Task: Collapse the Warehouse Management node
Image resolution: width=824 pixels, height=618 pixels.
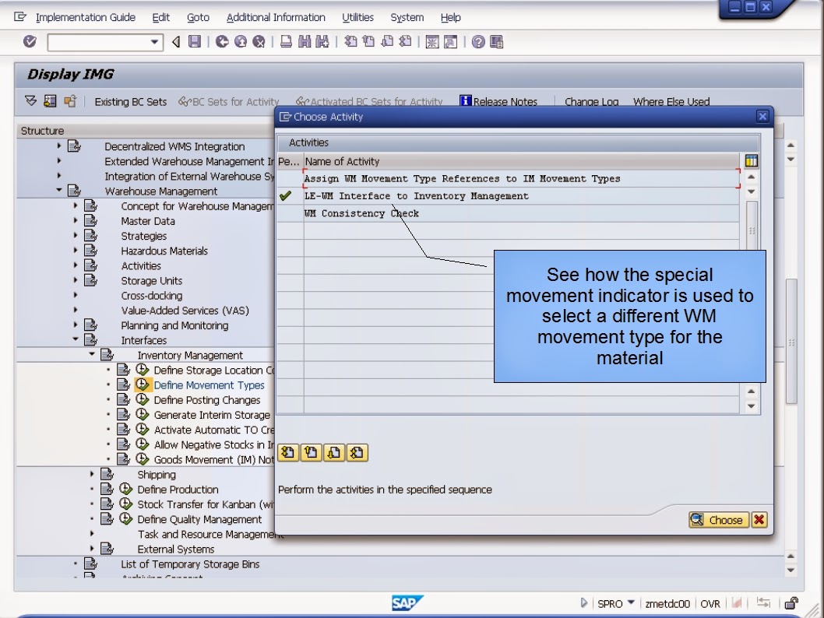Action: [x=59, y=190]
